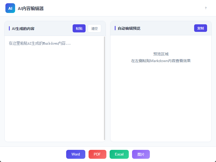Clear the input with the 清空 button
Viewport: 216px width, 162px height.
coord(94,28)
